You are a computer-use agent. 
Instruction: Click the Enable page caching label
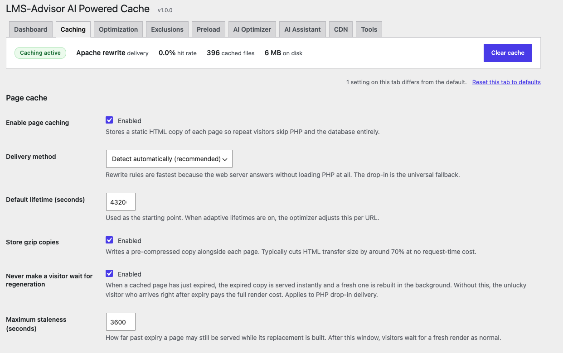tap(38, 123)
